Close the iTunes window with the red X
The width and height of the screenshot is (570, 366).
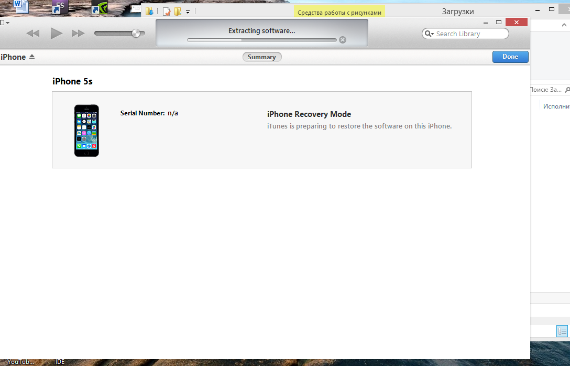click(x=517, y=22)
